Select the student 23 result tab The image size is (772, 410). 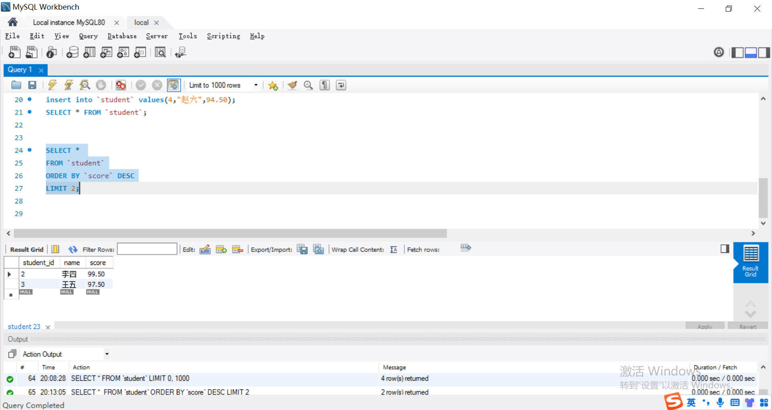[24, 326]
